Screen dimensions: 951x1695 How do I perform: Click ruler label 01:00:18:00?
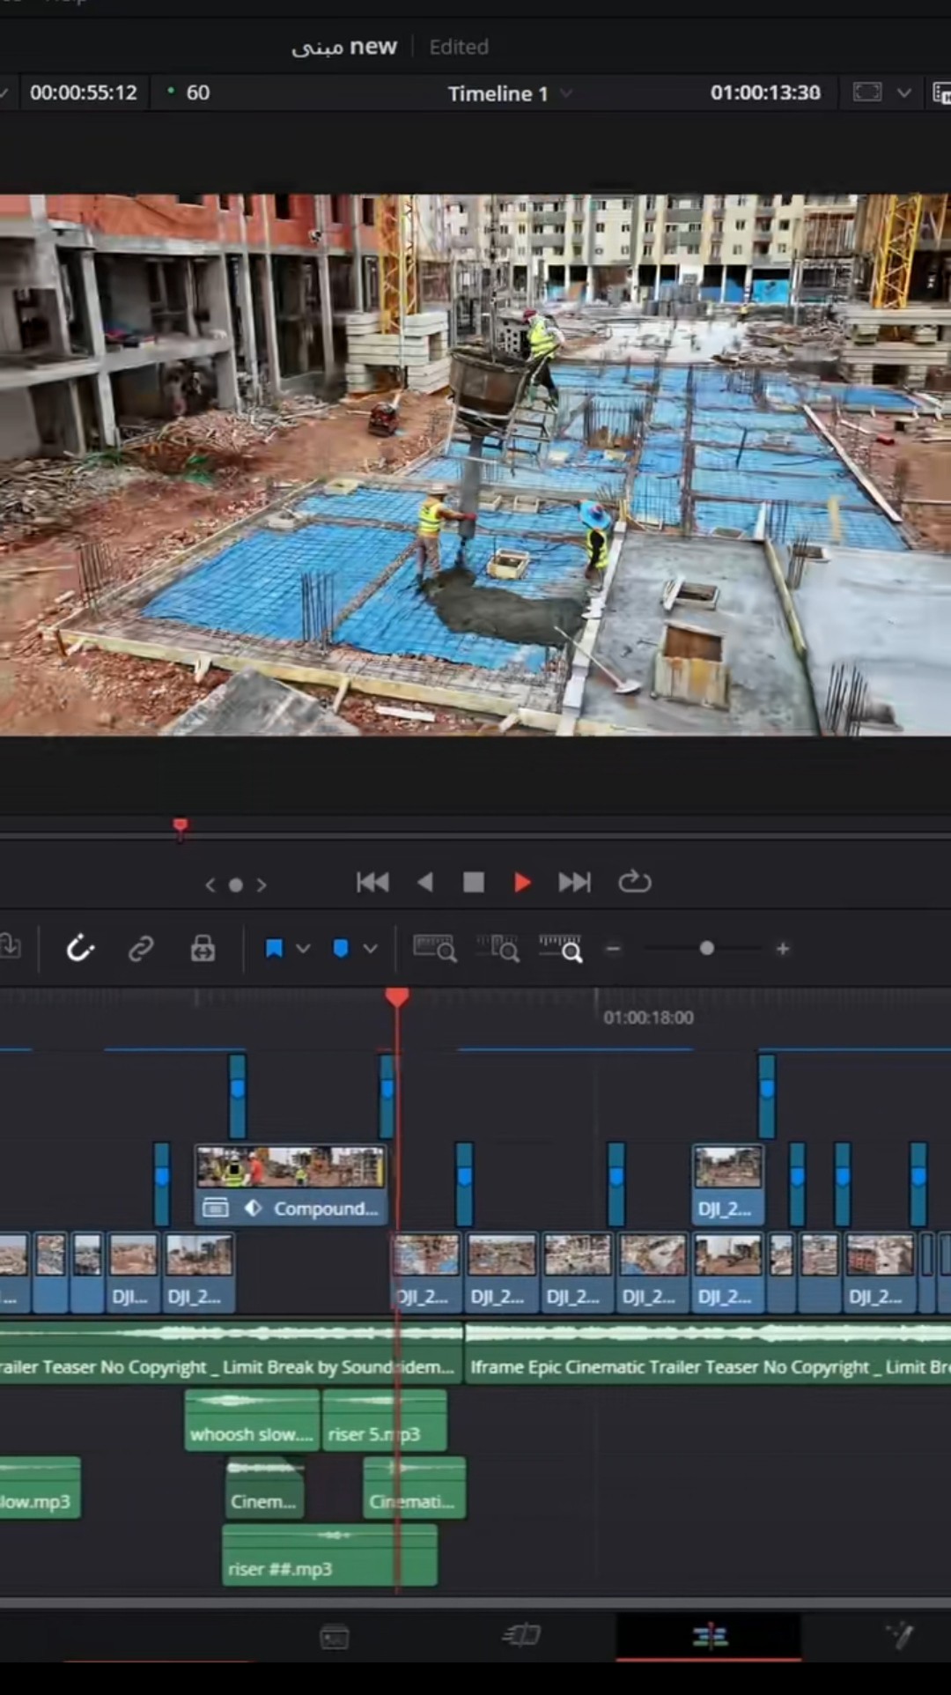(649, 1018)
